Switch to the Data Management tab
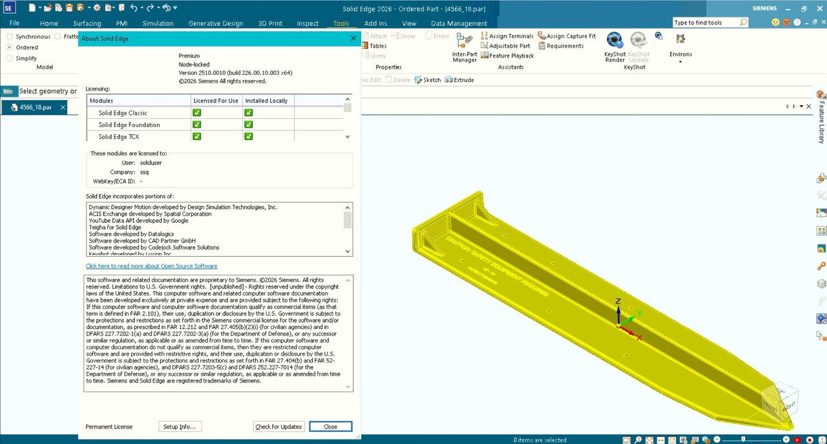Image resolution: width=827 pixels, height=444 pixels. click(x=459, y=23)
